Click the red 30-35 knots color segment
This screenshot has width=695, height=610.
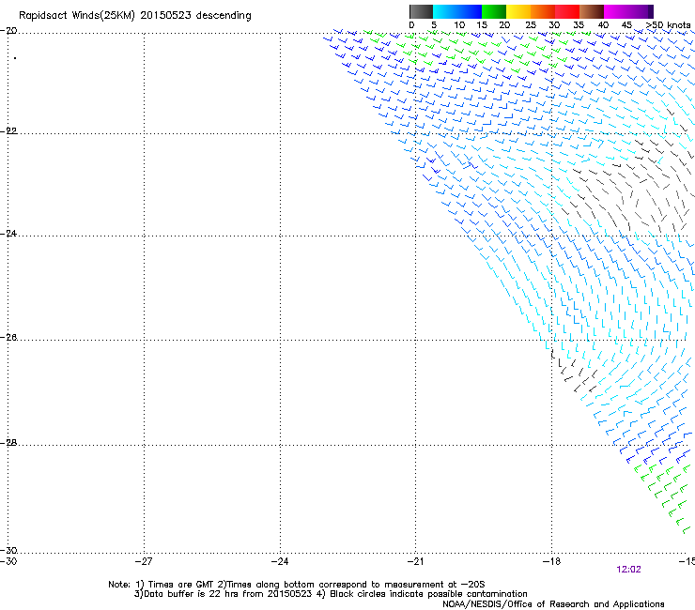[567, 11]
